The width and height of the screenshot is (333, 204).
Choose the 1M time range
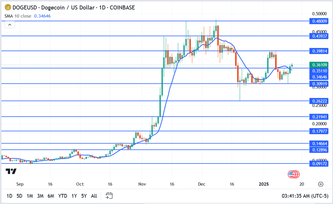click(30, 196)
